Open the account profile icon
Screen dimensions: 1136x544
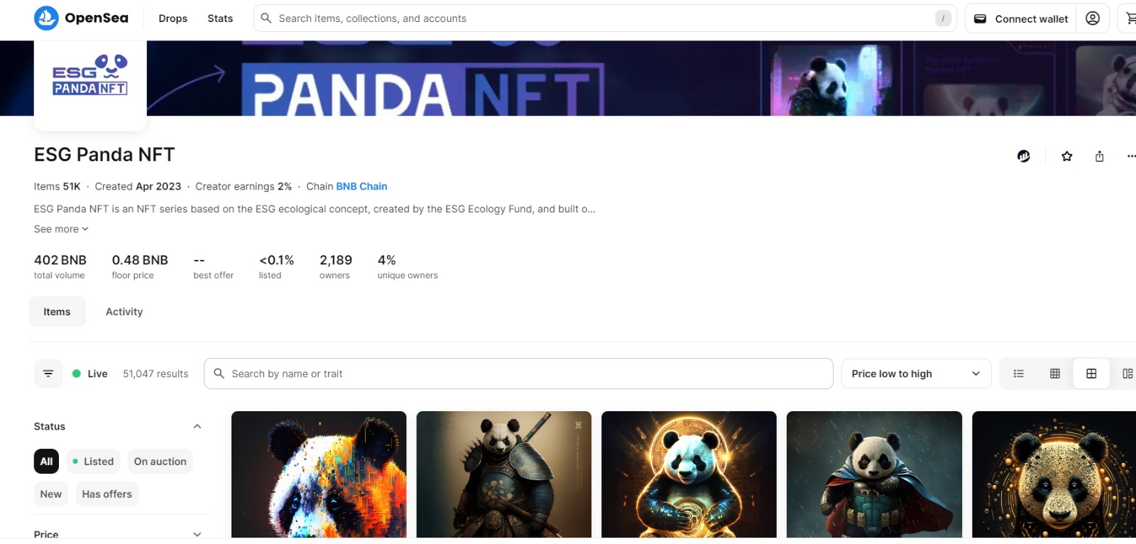[1093, 18]
